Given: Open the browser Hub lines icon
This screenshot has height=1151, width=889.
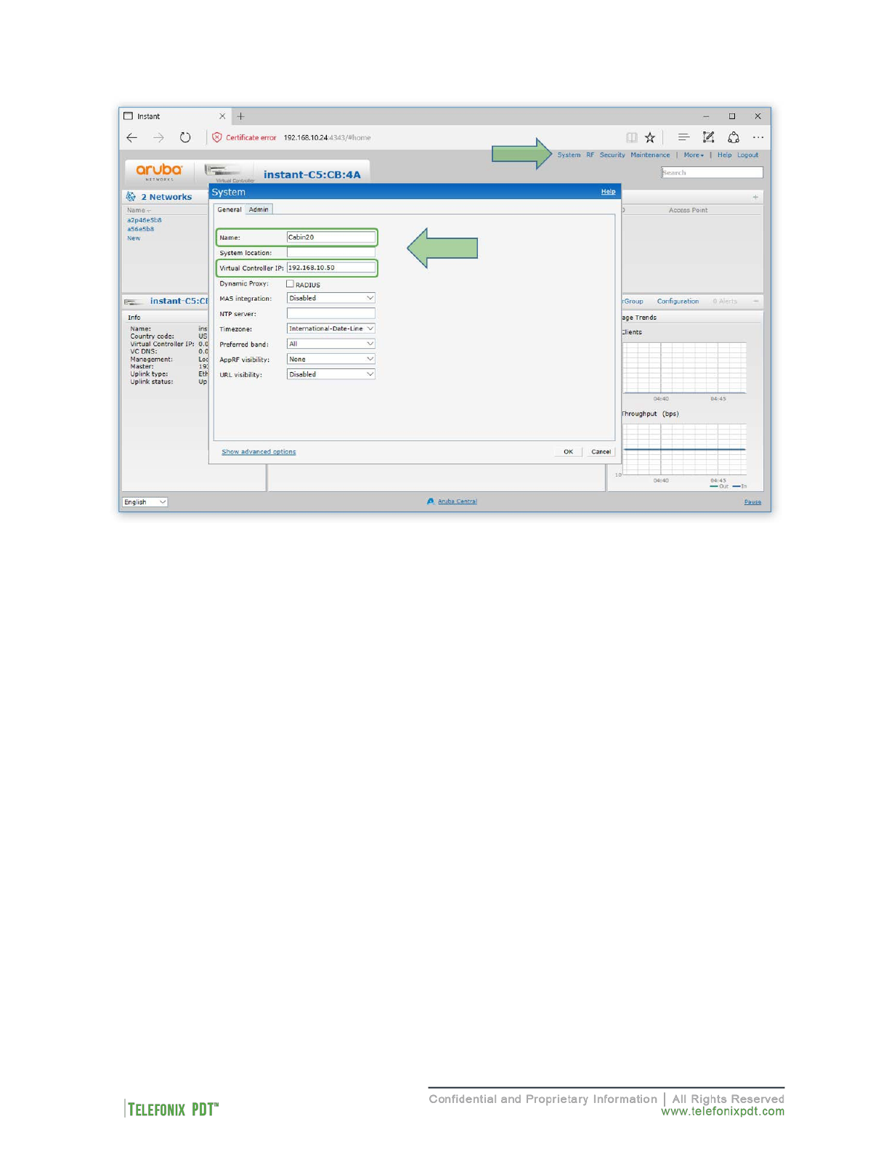Looking at the screenshot, I should (683, 137).
